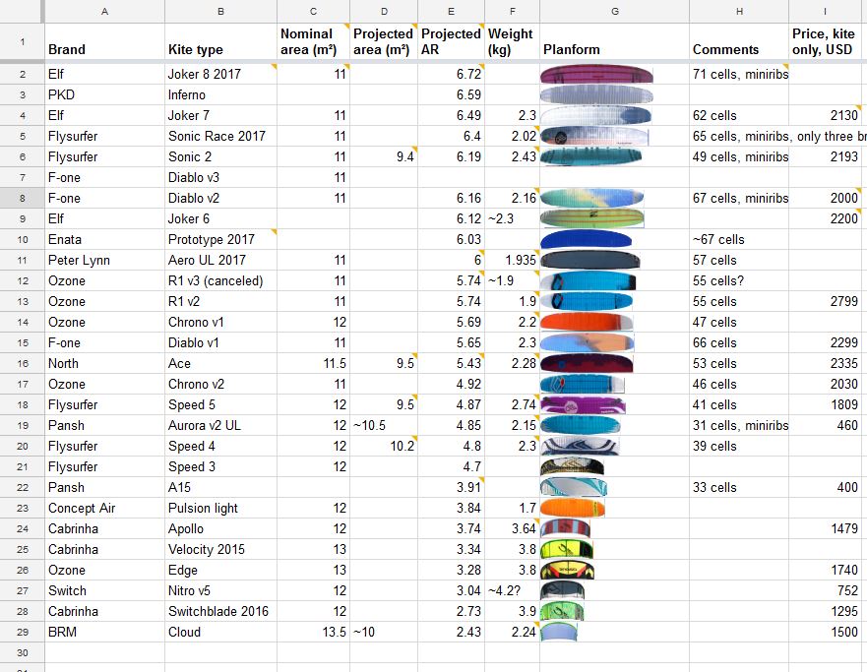Click the Speed 4 planform image
Screen dimensions: 867x672
point(580,446)
